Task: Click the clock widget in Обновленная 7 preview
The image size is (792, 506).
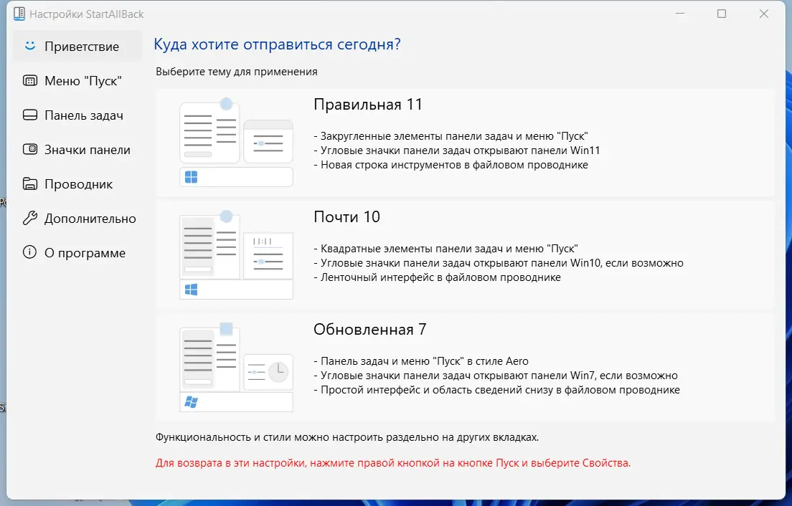Action: click(x=278, y=372)
